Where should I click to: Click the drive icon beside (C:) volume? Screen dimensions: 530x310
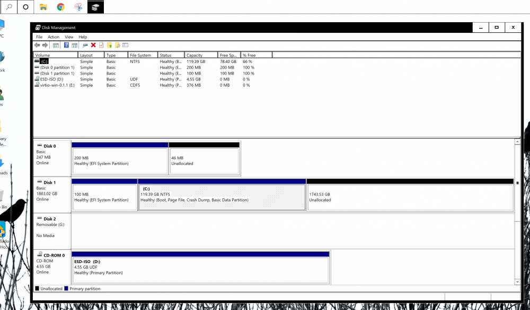(37, 61)
